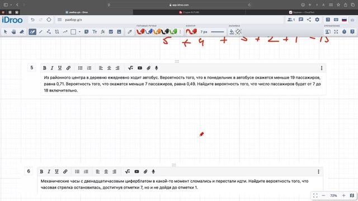Open the help question icon
This screenshot has height=201, width=358.
(328, 20)
